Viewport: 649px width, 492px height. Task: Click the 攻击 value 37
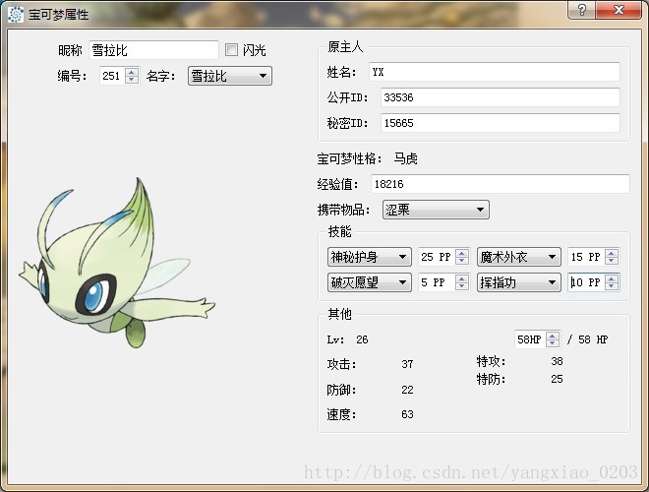(407, 364)
